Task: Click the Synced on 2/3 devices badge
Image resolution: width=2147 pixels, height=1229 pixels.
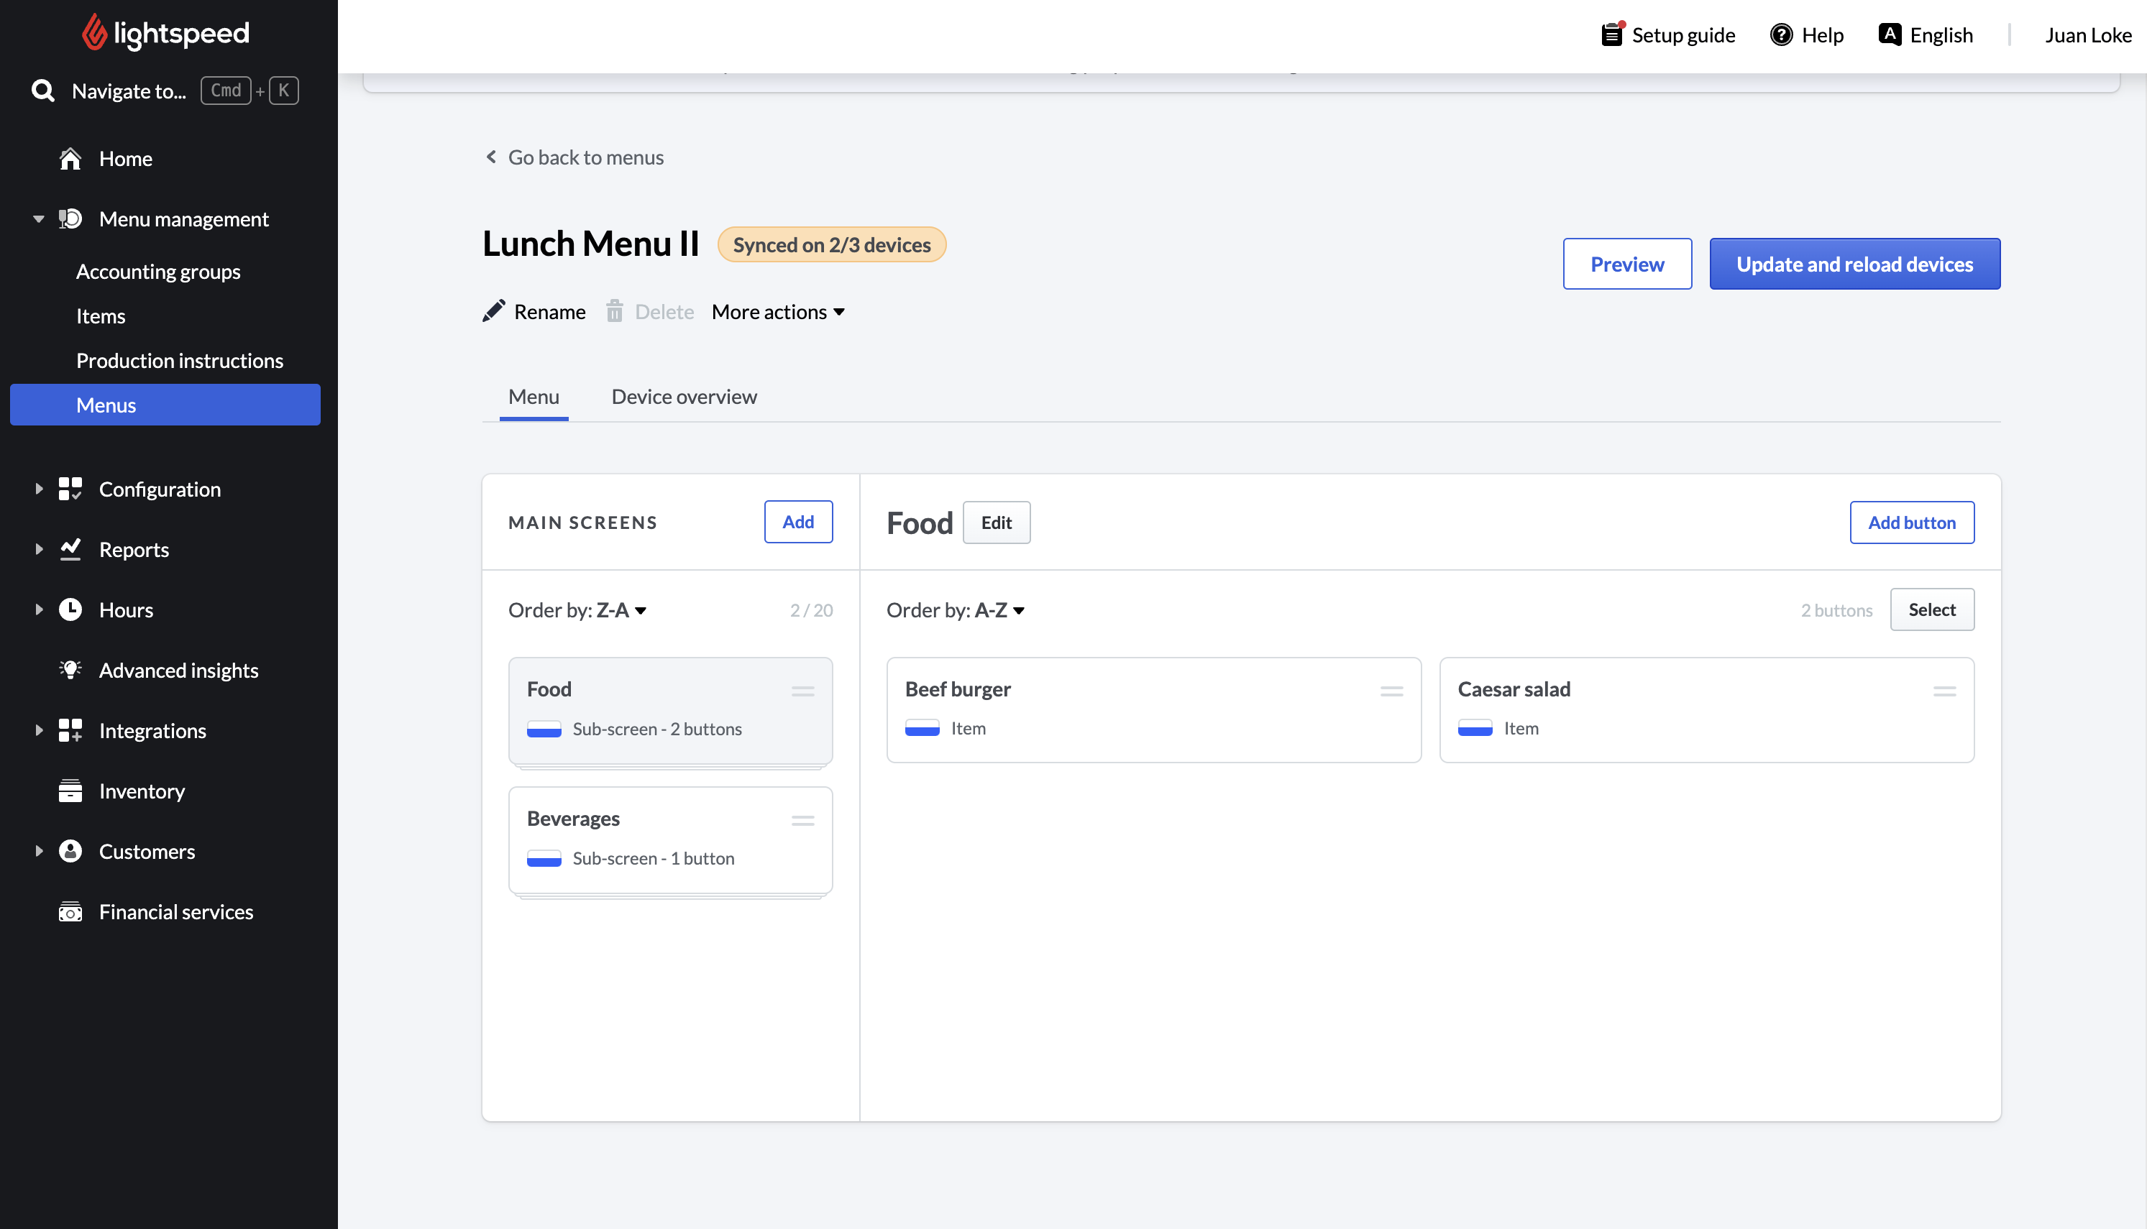Action: click(832, 245)
